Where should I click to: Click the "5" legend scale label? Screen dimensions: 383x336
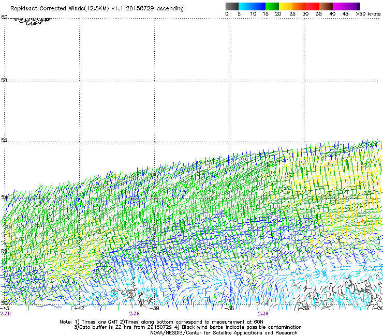pos(239,14)
